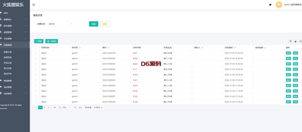
Task: Check the row for period 202411095208
Action: [35, 102]
